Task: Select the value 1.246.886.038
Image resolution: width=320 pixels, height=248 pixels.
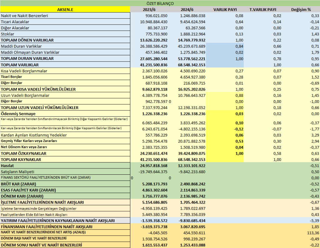Action: click(192, 16)
